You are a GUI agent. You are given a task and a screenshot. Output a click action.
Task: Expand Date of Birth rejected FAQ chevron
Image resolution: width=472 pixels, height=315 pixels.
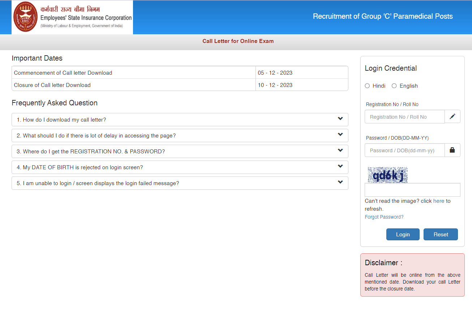point(340,167)
